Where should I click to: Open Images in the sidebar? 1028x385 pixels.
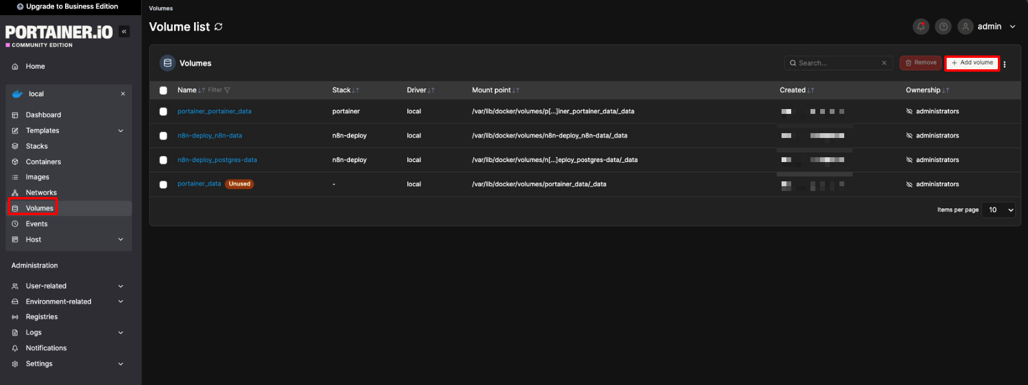tap(69, 177)
